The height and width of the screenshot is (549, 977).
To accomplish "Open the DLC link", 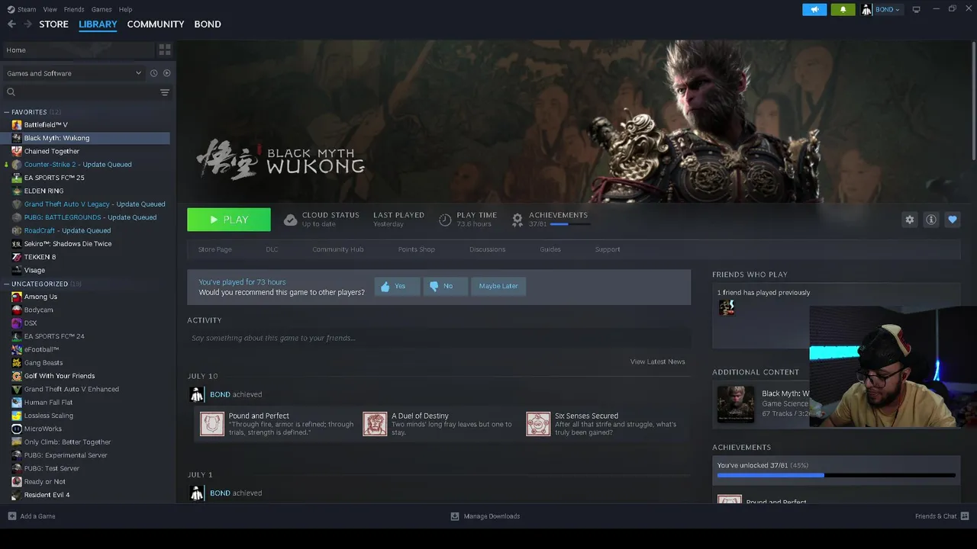I will click(272, 249).
